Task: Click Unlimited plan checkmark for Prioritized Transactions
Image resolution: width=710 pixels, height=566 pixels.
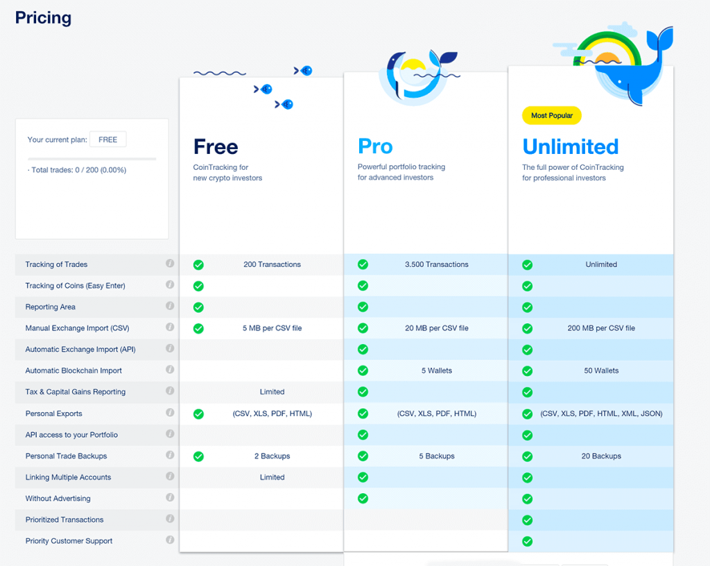Action: click(x=527, y=520)
